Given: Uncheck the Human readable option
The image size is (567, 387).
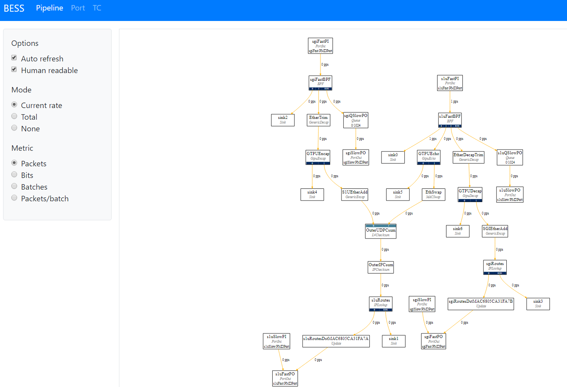Looking at the screenshot, I should pyautogui.click(x=14, y=70).
